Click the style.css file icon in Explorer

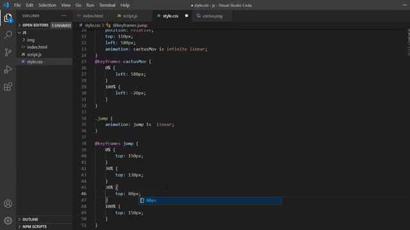[23, 62]
